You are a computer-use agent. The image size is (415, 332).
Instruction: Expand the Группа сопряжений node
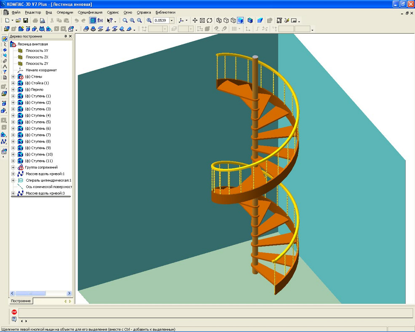coord(13,167)
